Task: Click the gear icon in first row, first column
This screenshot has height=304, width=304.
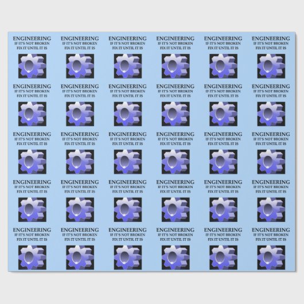Action: 32,66
